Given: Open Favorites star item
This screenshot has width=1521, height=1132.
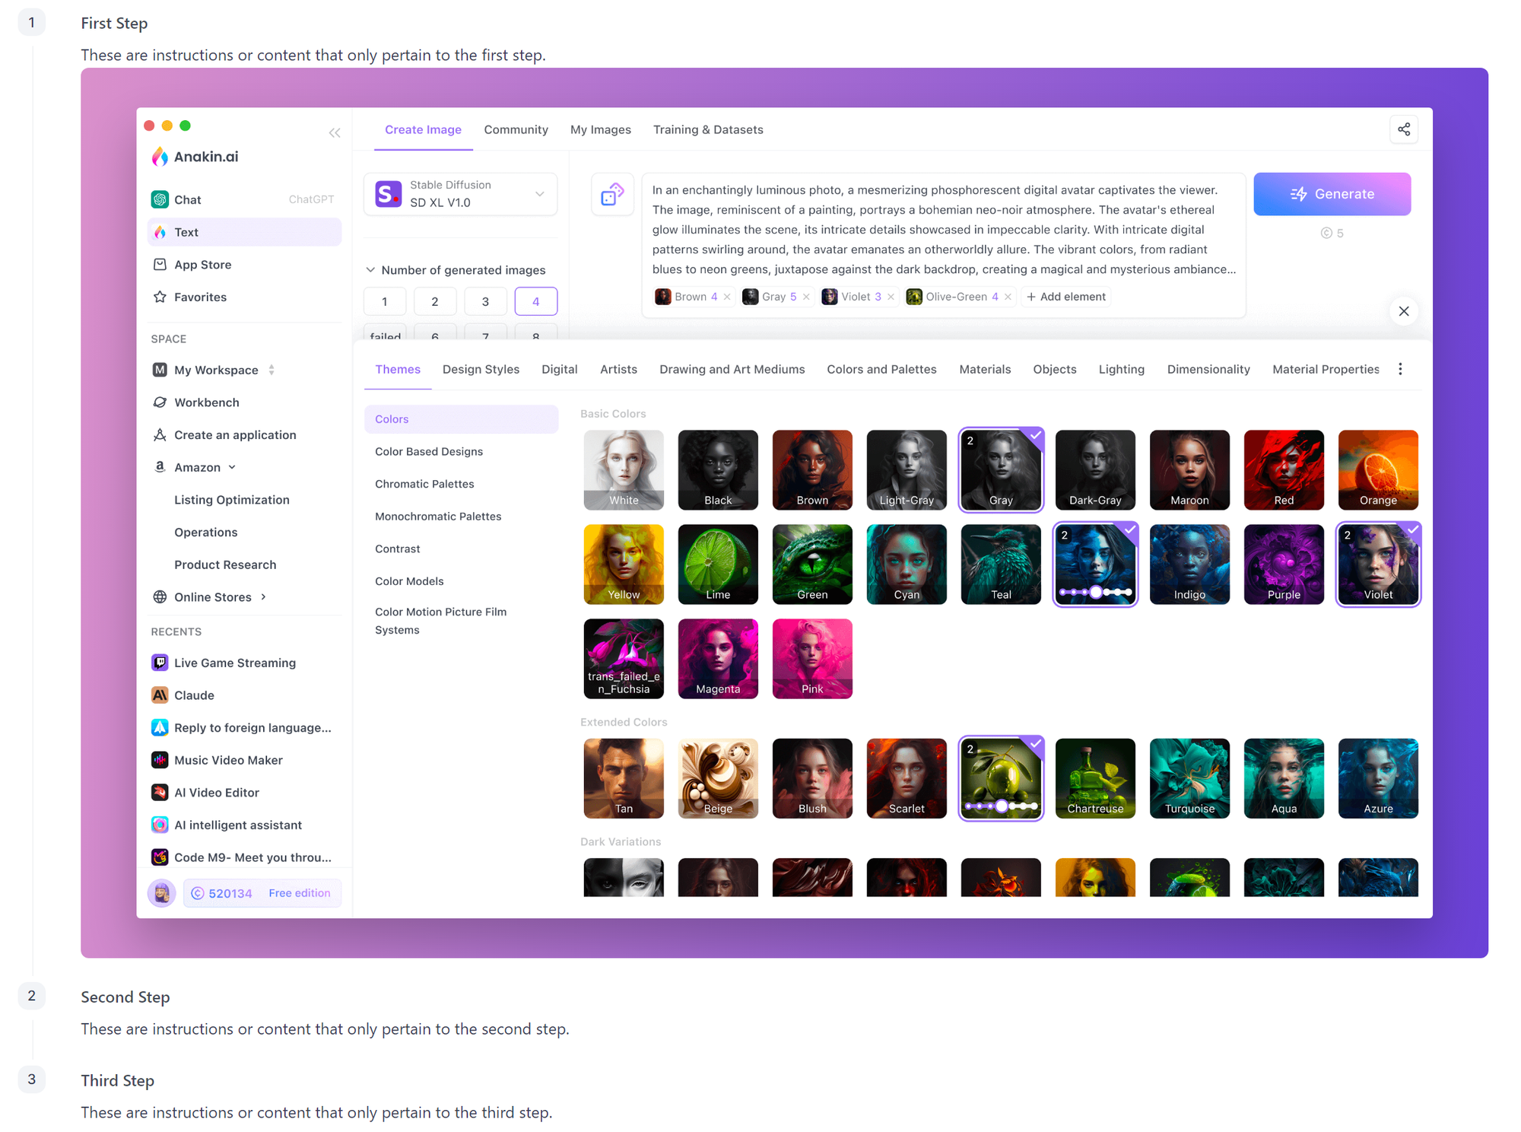Looking at the screenshot, I should coord(243,297).
